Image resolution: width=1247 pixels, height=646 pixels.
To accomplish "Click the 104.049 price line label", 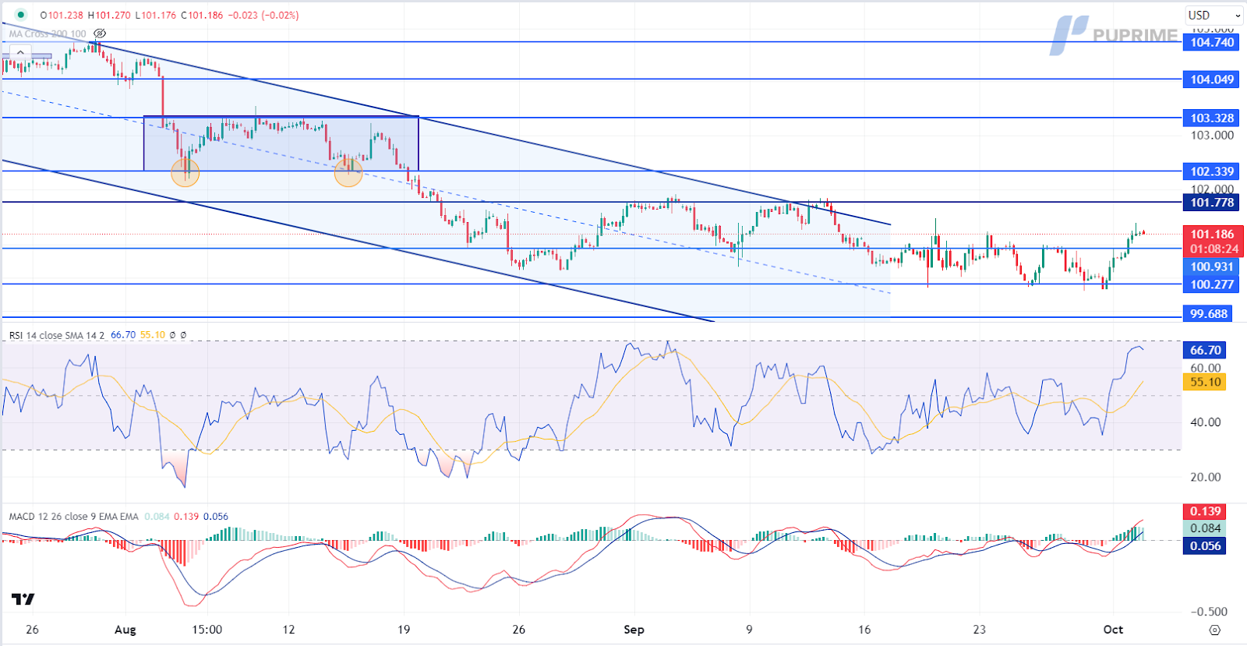I will click(1211, 79).
